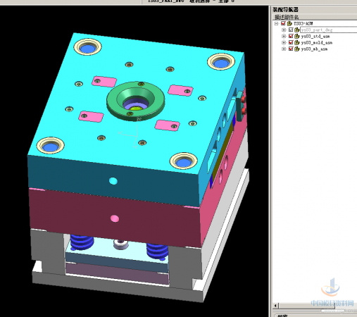
Task: Click the 装配导航器 panel title
Action: click(285, 10)
